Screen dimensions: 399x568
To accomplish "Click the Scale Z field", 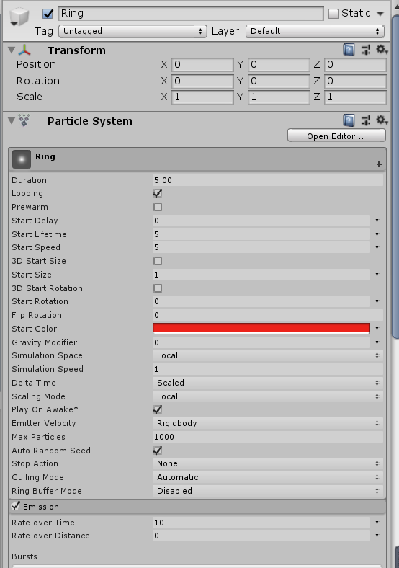I will pos(355,97).
